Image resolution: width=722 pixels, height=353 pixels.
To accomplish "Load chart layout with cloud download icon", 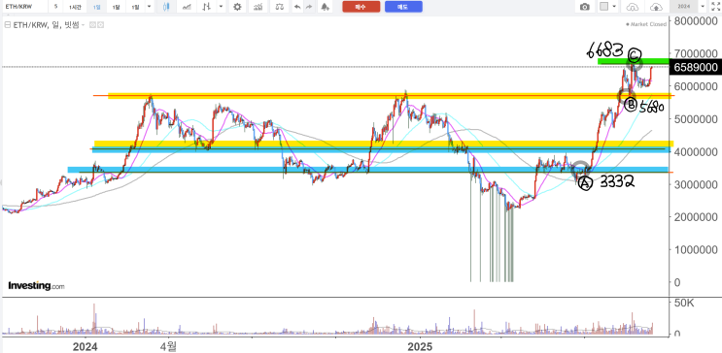I will click(x=634, y=7).
